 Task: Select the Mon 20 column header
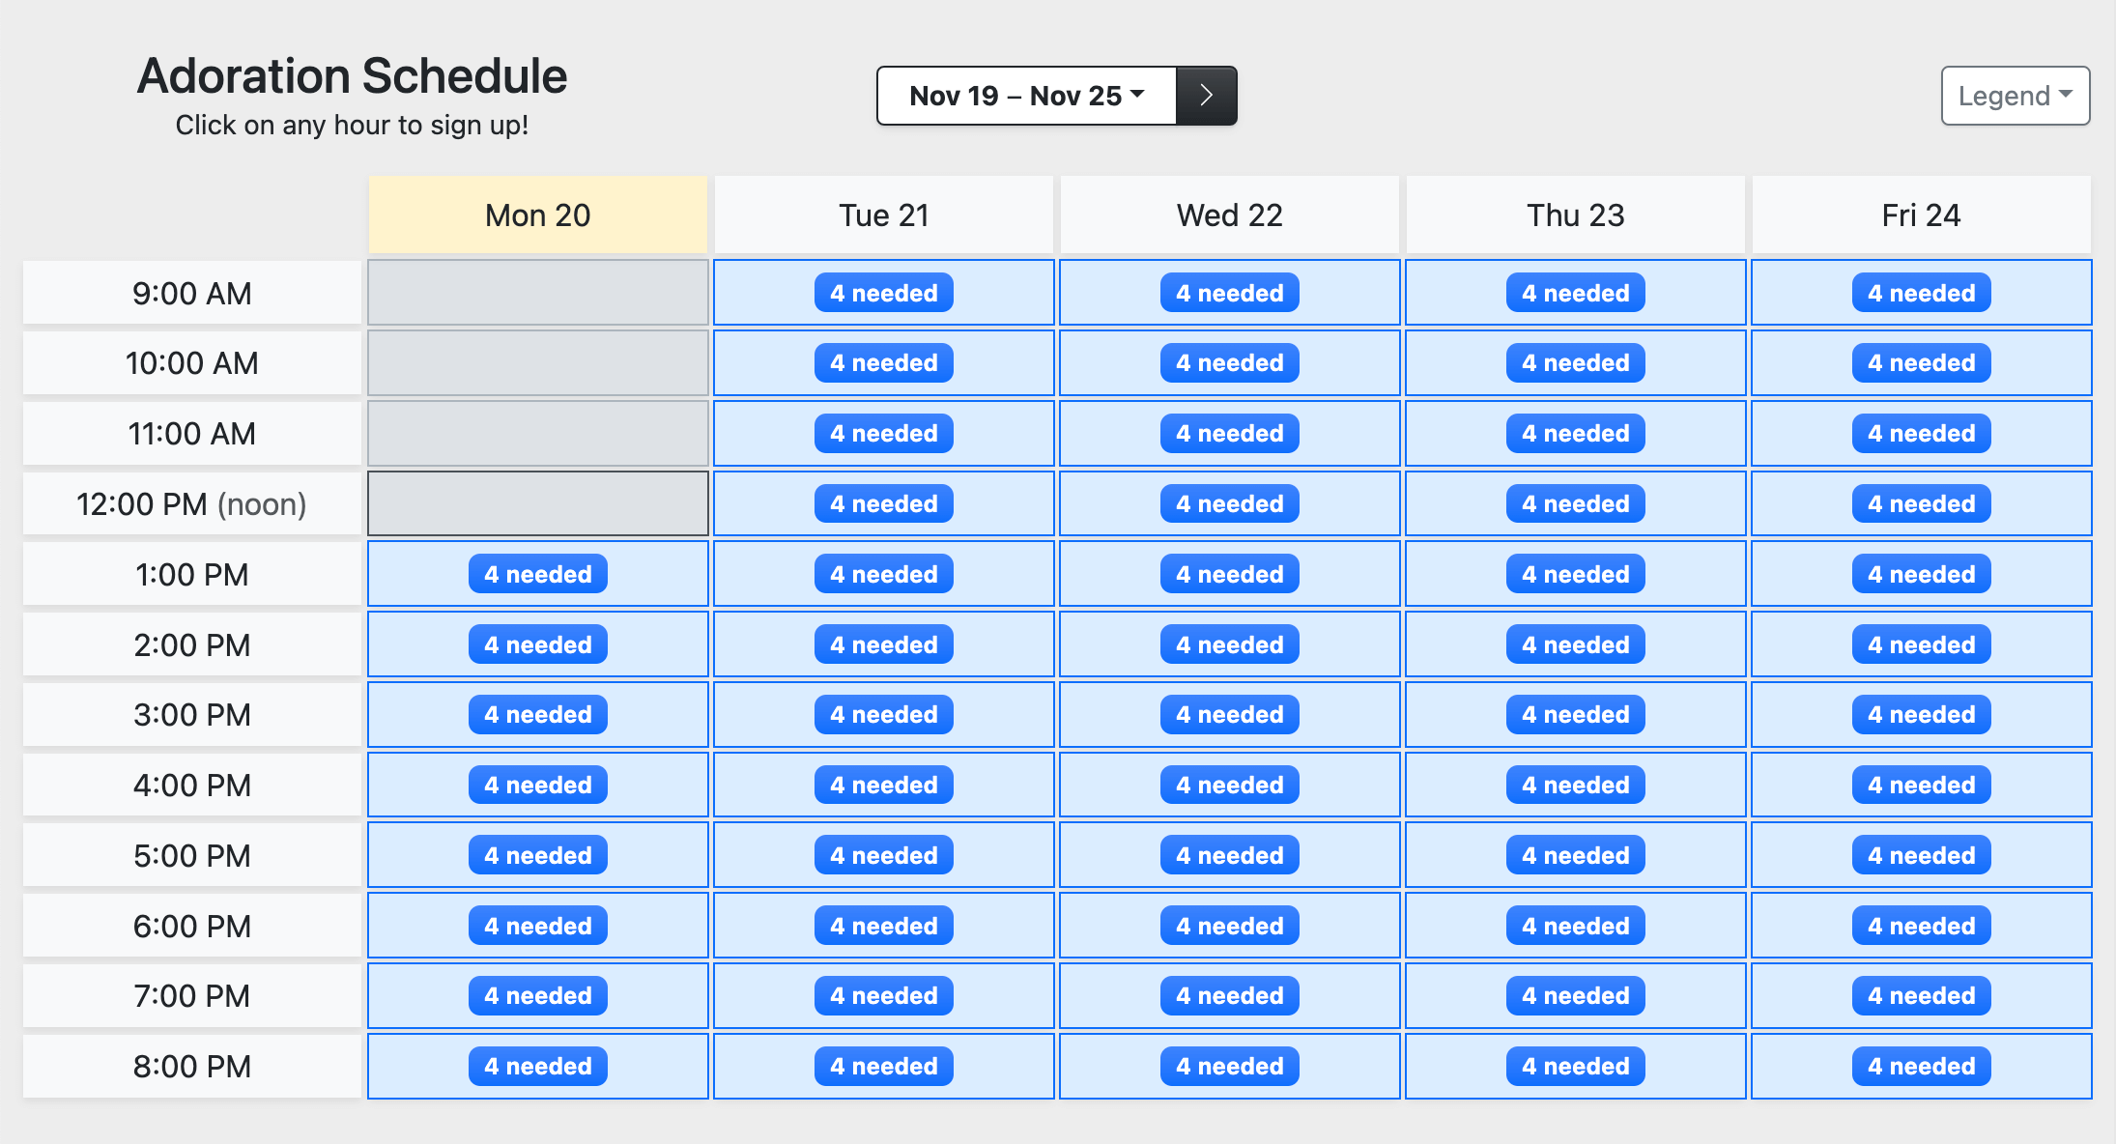point(537,214)
